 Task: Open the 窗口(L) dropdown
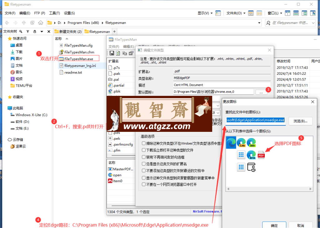point(275,13)
